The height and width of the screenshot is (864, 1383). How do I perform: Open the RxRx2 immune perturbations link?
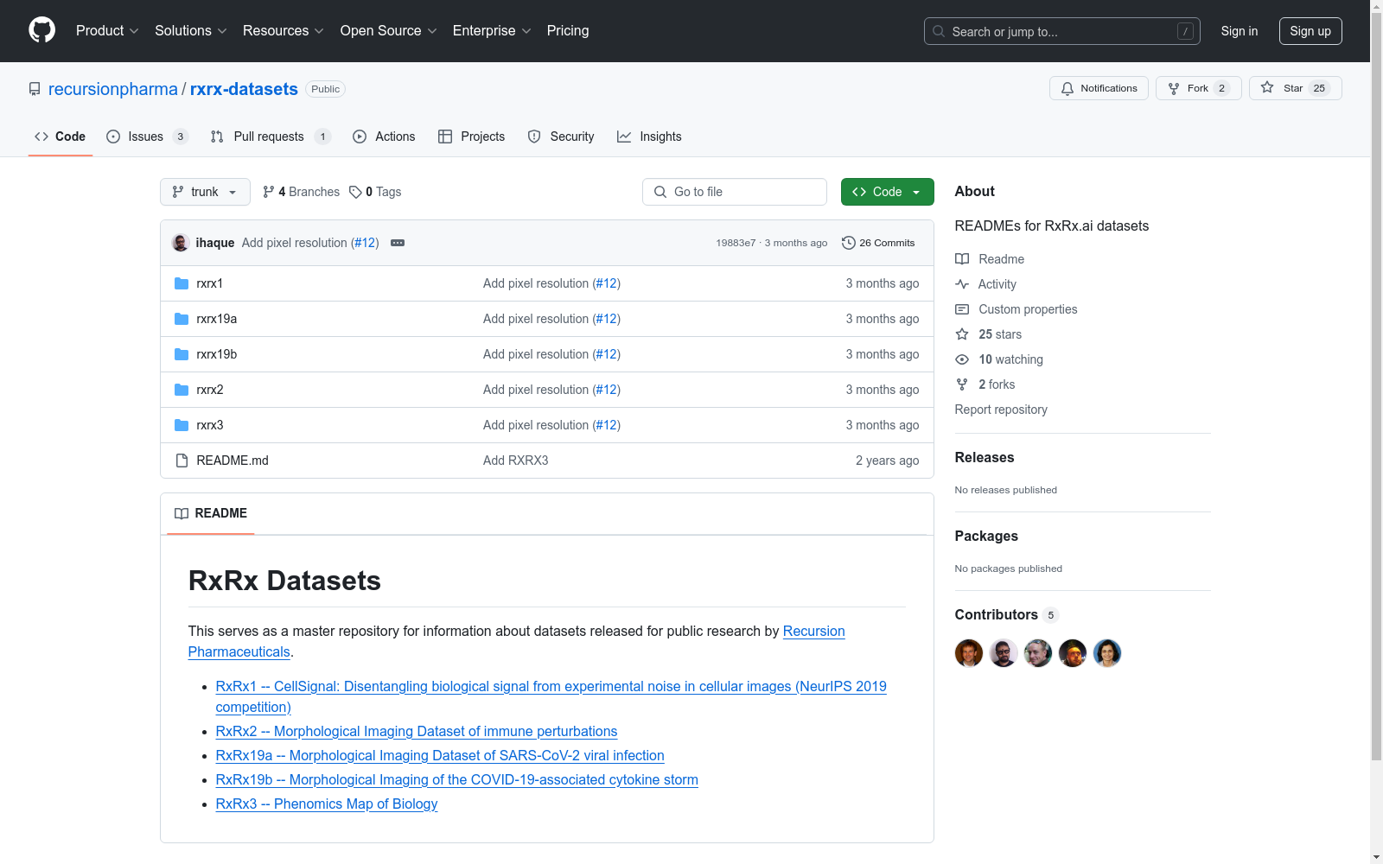[x=417, y=731]
